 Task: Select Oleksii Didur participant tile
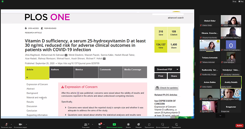(x=210, y=21)
